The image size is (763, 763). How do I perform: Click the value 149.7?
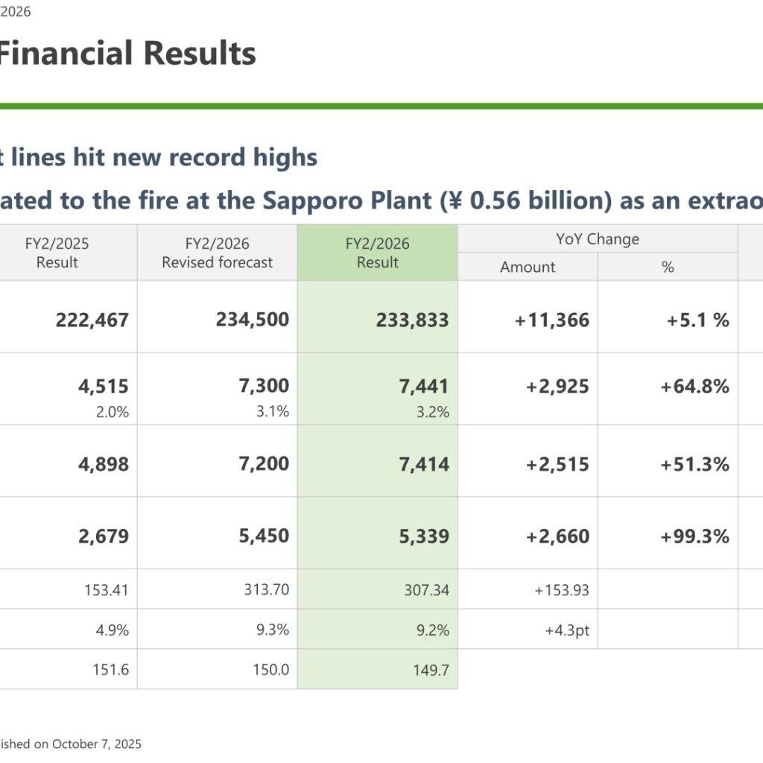pos(431,670)
